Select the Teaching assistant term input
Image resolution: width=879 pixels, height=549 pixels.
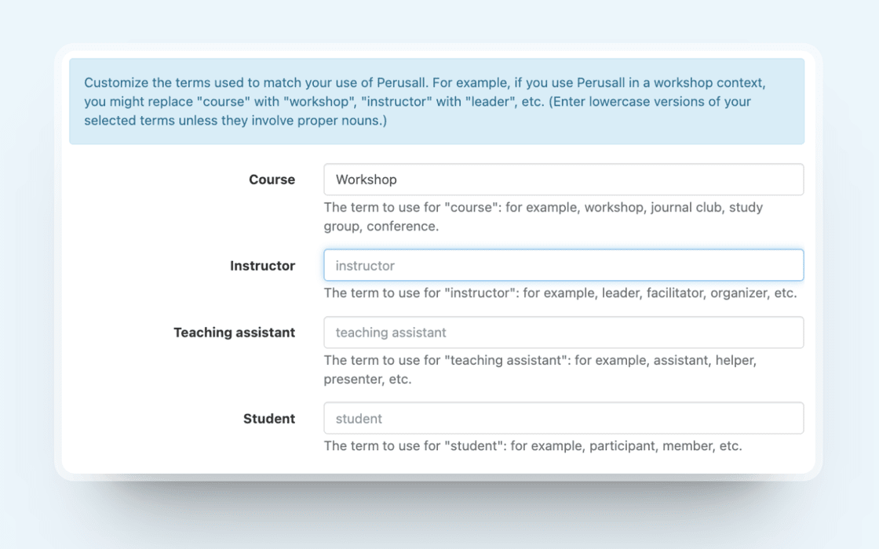point(564,333)
